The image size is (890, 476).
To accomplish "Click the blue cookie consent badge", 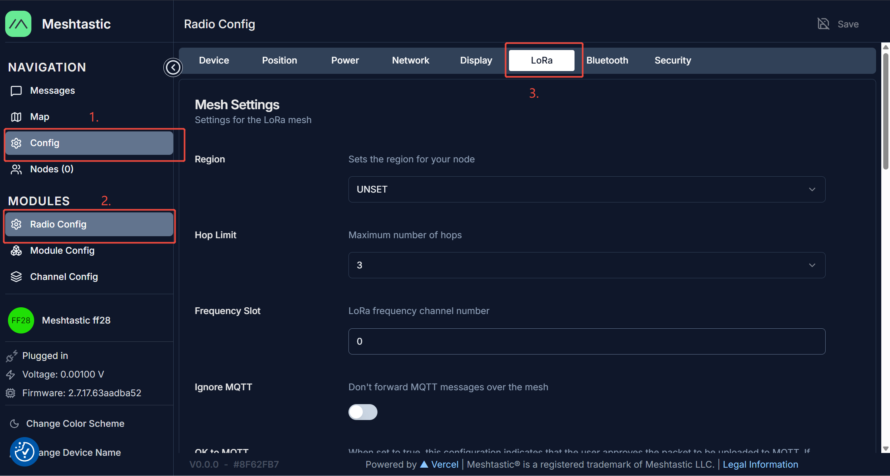I will (x=24, y=452).
